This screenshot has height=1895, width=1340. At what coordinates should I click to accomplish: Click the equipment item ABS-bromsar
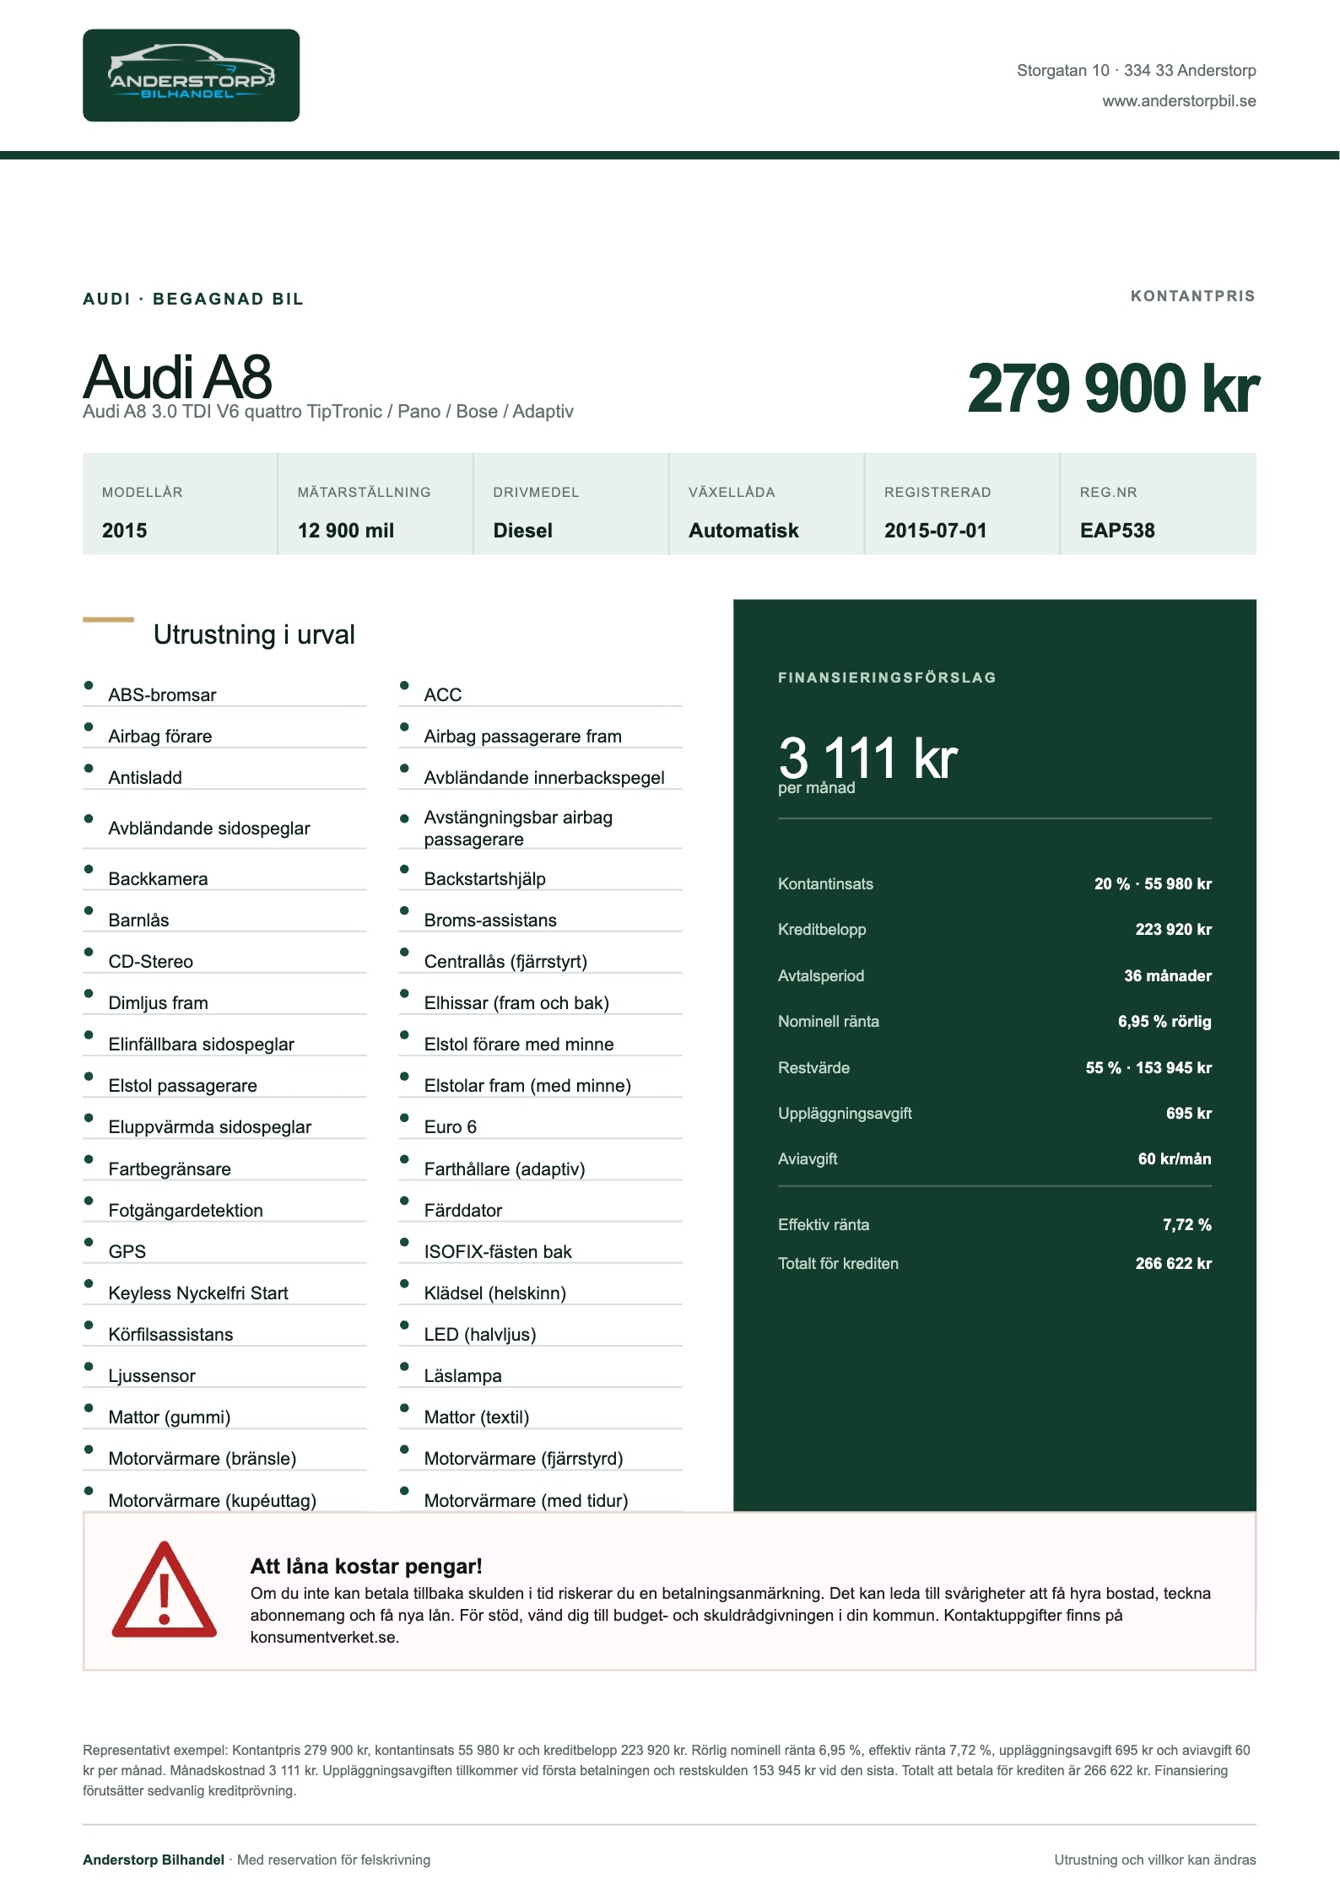click(x=162, y=695)
